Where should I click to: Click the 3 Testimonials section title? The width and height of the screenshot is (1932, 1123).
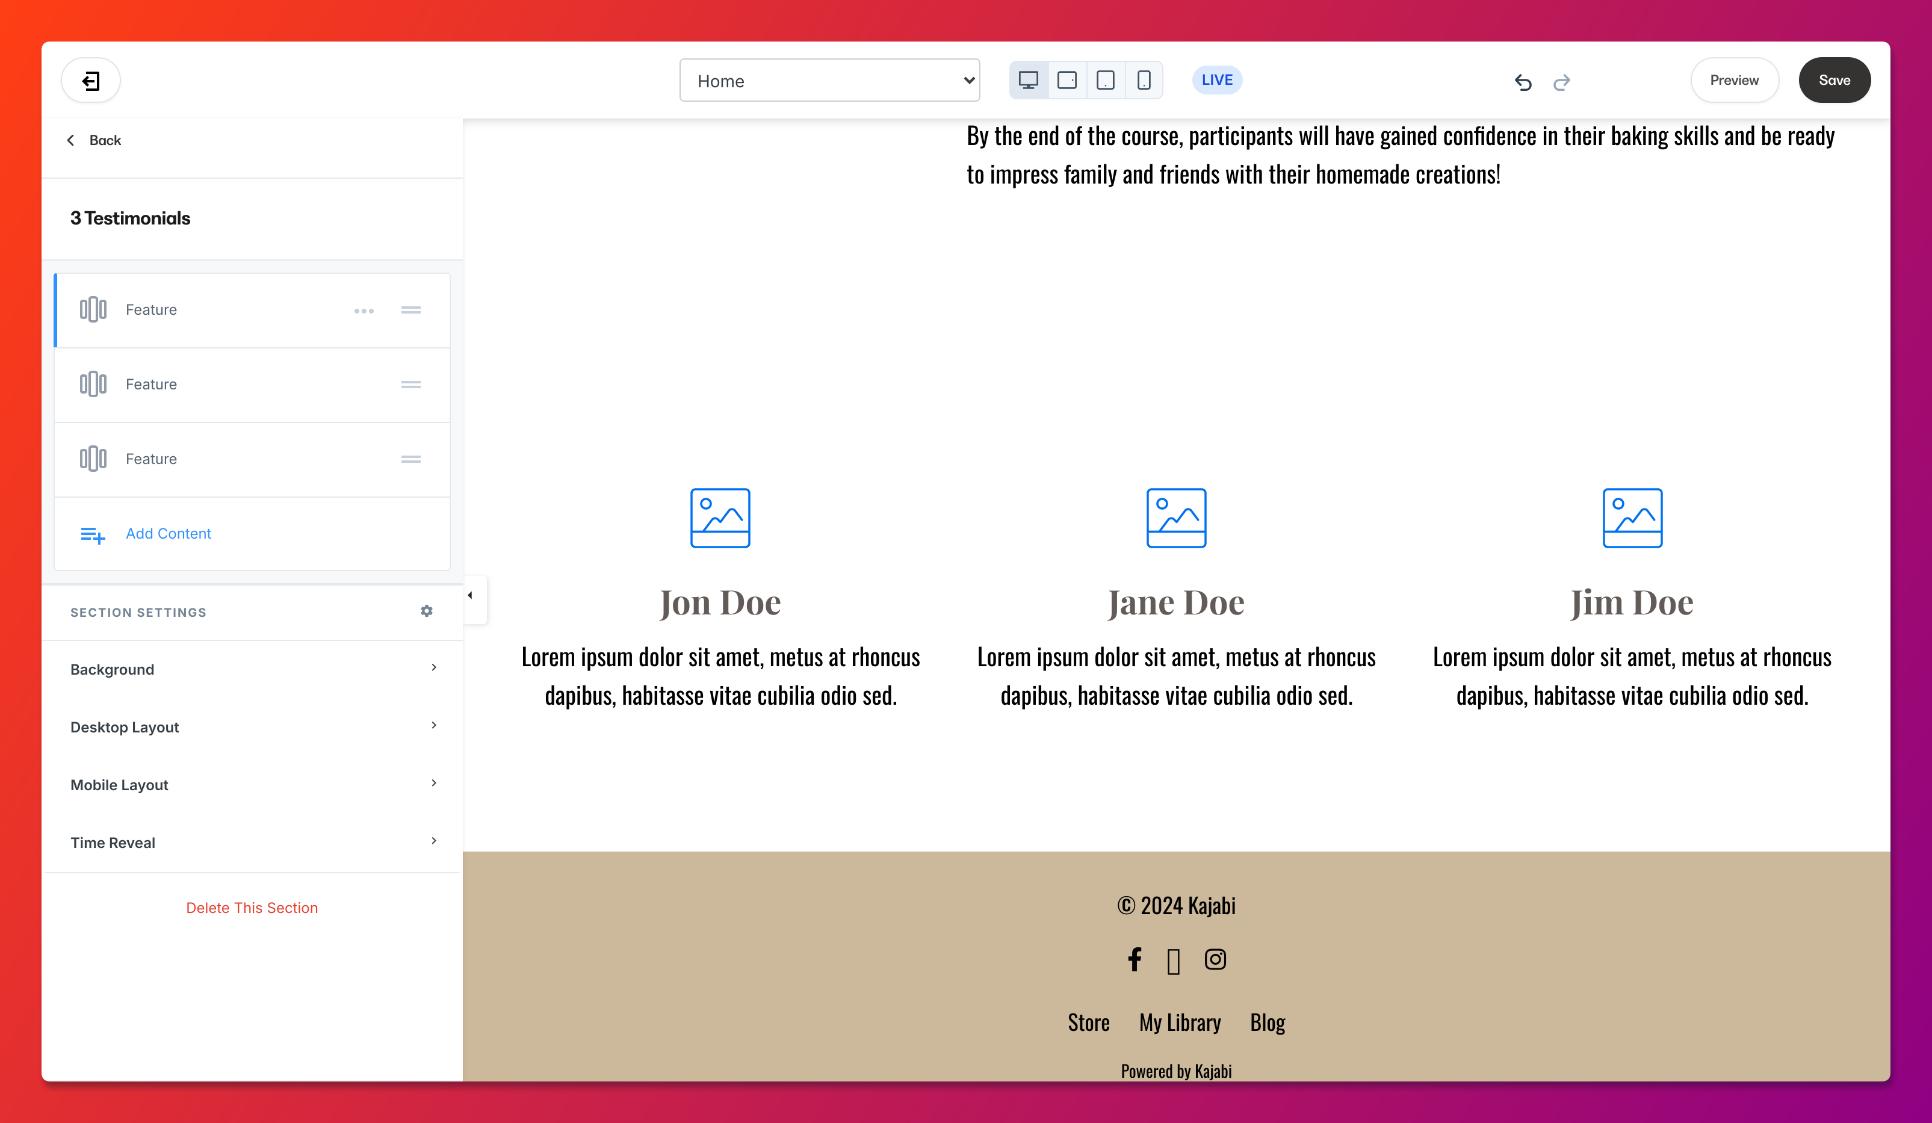(x=131, y=218)
